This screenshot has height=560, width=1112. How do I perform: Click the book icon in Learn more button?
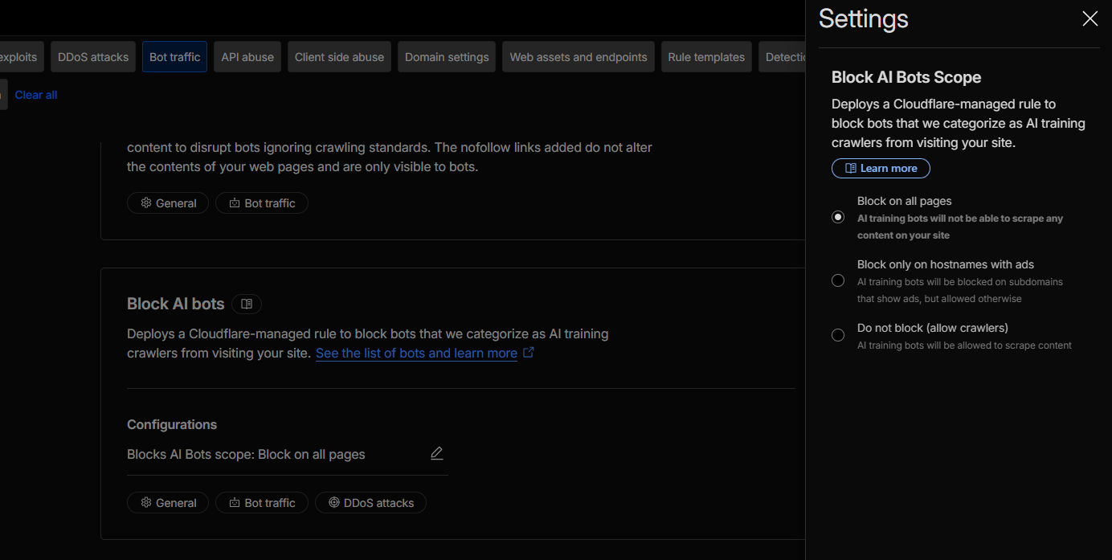851,168
